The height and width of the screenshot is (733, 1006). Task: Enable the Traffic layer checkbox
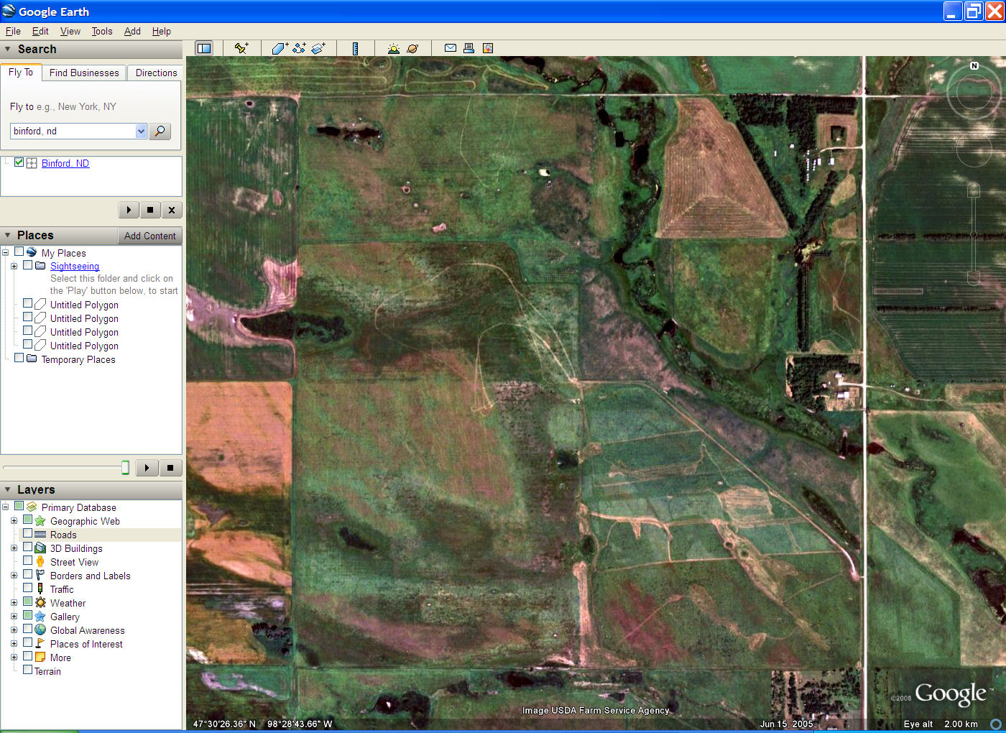(x=27, y=589)
